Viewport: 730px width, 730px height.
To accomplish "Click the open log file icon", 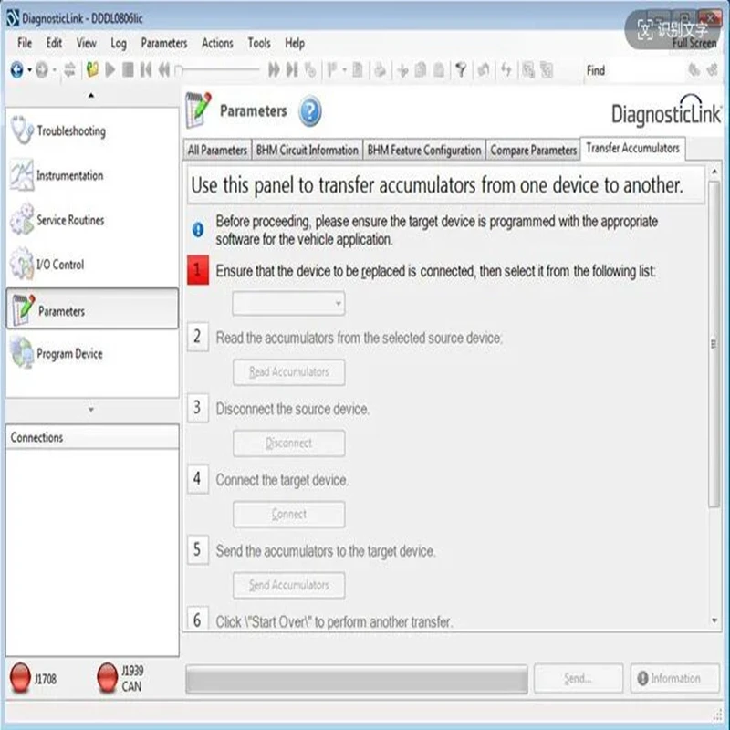I will click(92, 70).
